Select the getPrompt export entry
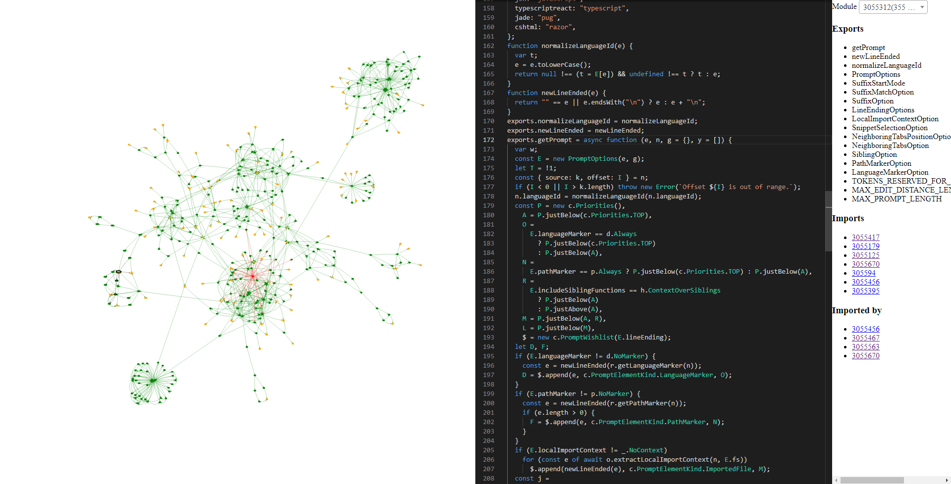 click(x=868, y=48)
